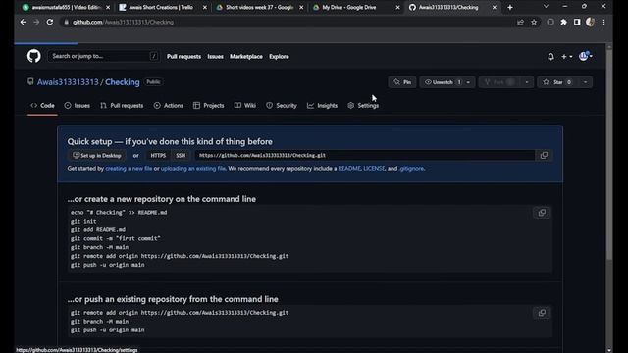The height and width of the screenshot is (353, 628).
Task: Open the Chrome three-dot menu
Action: 603,22
